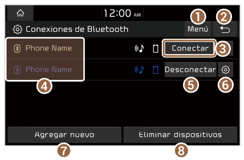Screen dimensions: 244x160
Task: Click the blue audio streaming icon
Action: click(139, 70)
